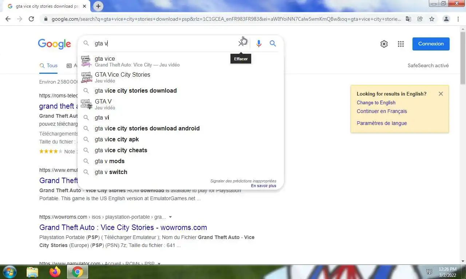Select 'gta vice city apk' suggestion
The height and width of the screenshot is (279, 466).
(x=181, y=139)
